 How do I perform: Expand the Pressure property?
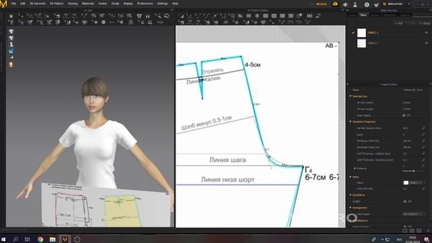point(354,168)
